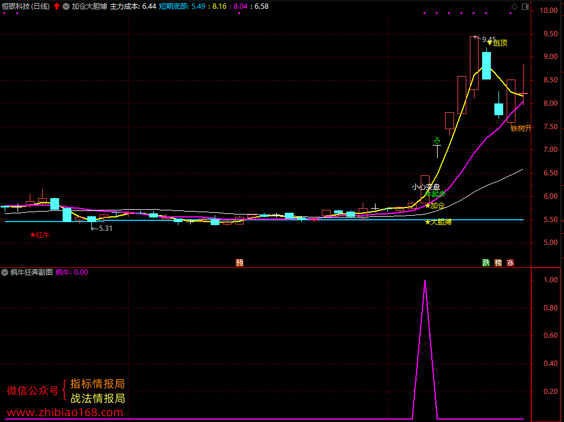
Task: Open the indicator dropdown before 加仓大胆博
Action: click(x=66, y=6)
